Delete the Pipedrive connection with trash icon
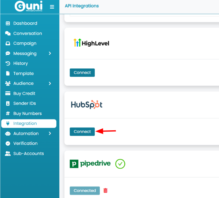Image resolution: width=219 pixels, height=198 pixels. (x=106, y=190)
